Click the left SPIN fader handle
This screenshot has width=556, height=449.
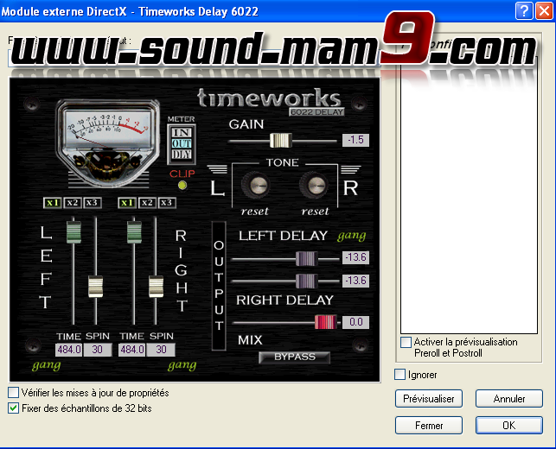(x=95, y=286)
